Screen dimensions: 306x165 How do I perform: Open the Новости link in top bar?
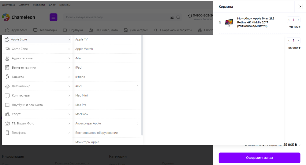(x=39, y=5)
